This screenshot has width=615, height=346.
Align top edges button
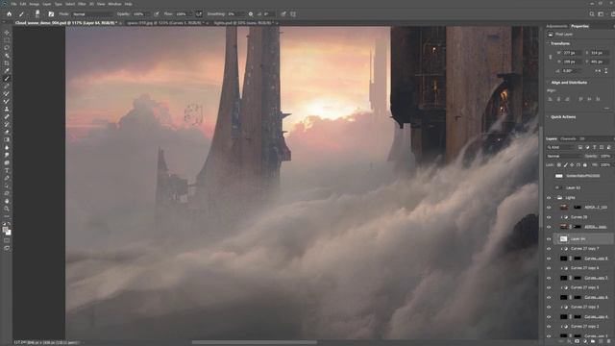[x=580, y=99]
